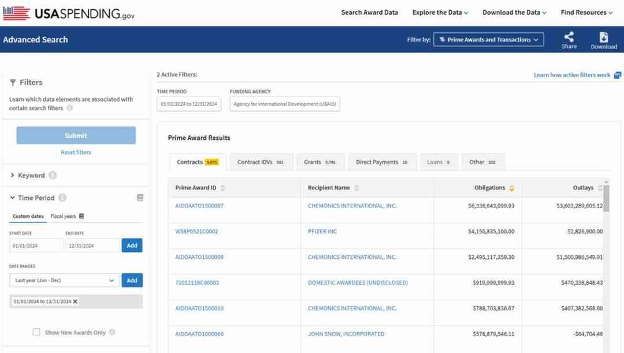Sort by Prime Award ID column arrows

tap(222, 188)
